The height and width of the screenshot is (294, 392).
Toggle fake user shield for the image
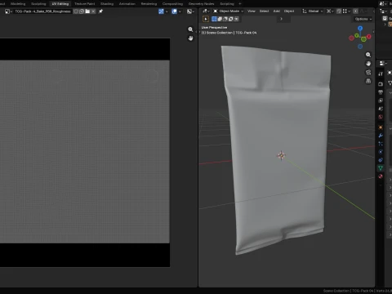click(76, 11)
